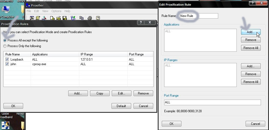Click Remove button below the rules table

click(x=143, y=93)
